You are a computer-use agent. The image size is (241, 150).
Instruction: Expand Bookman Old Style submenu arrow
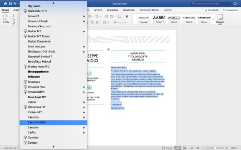click(x=84, y=52)
